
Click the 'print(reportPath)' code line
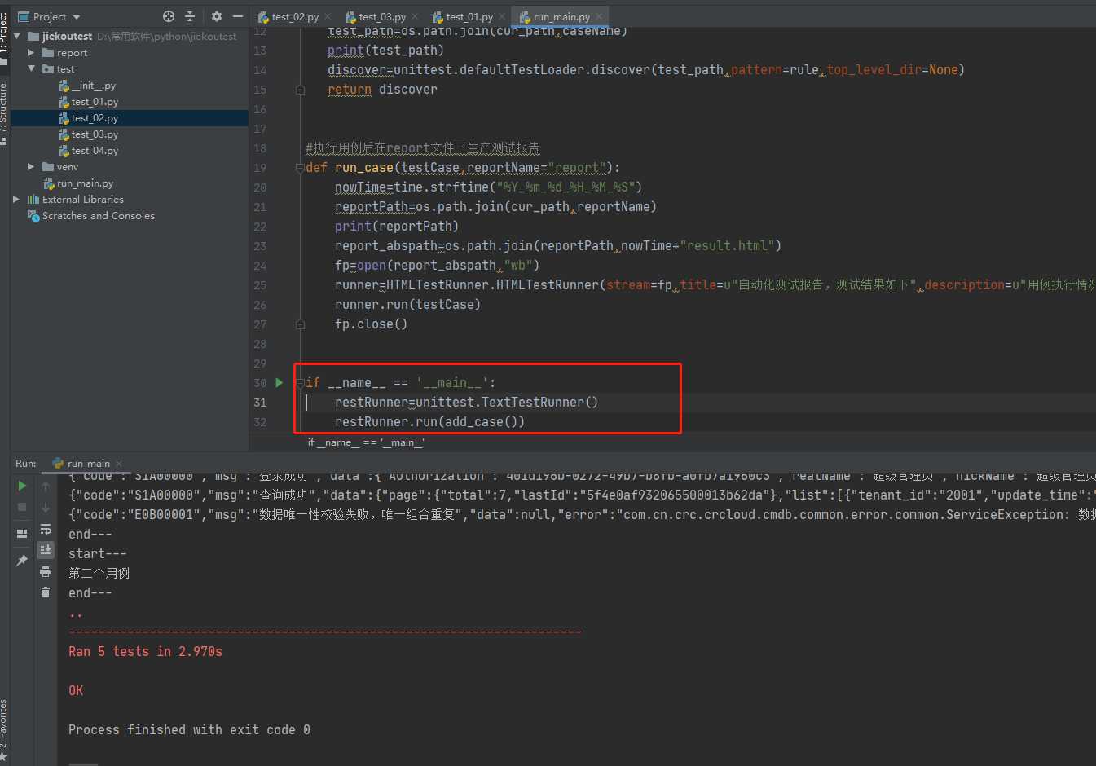[397, 226]
